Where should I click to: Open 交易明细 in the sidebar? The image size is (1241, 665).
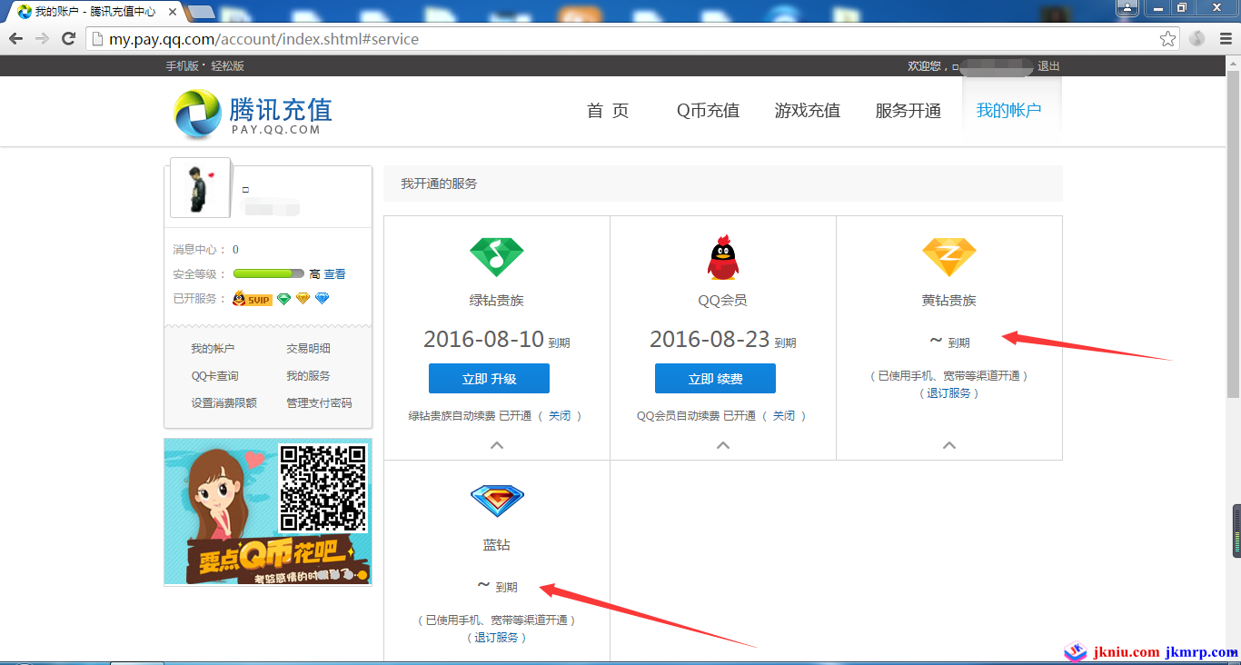click(x=308, y=348)
